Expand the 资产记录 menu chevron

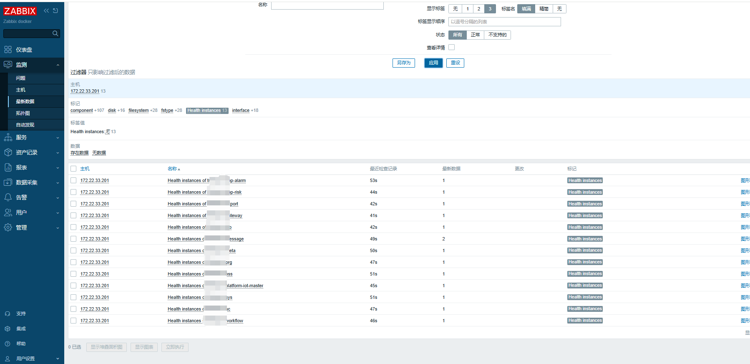tap(58, 153)
